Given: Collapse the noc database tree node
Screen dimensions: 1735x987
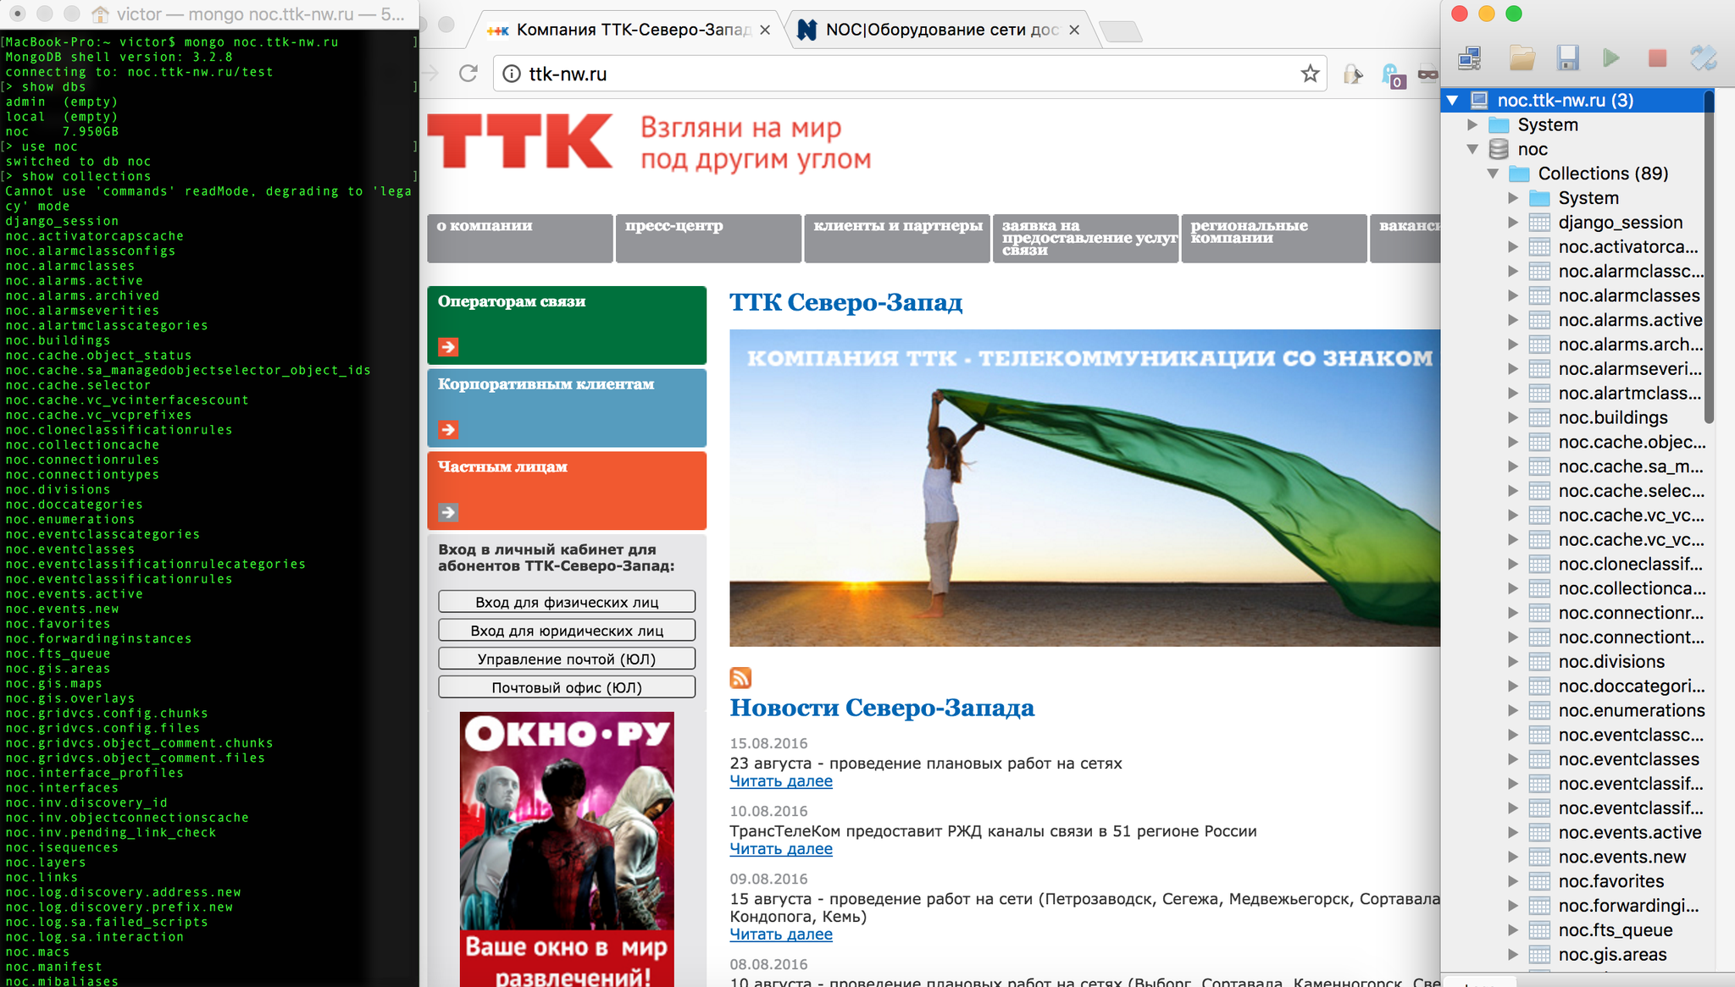Looking at the screenshot, I should coord(1472,149).
